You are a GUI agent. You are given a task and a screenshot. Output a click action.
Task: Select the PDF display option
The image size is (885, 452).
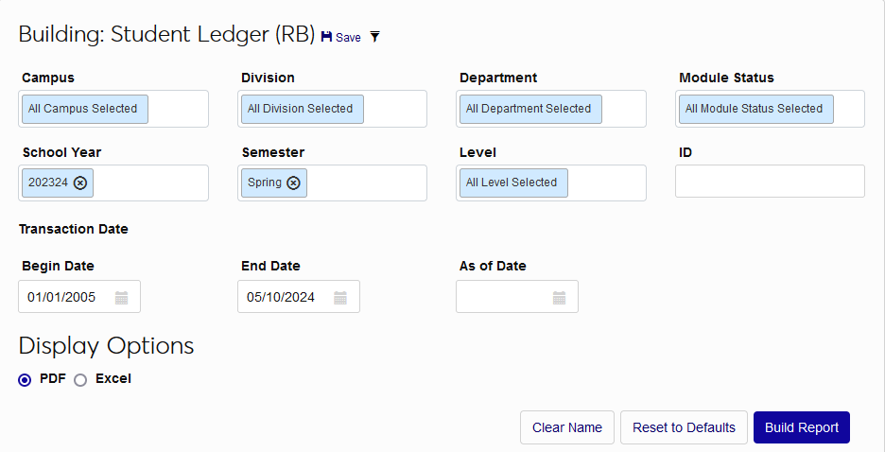coord(25,379)
